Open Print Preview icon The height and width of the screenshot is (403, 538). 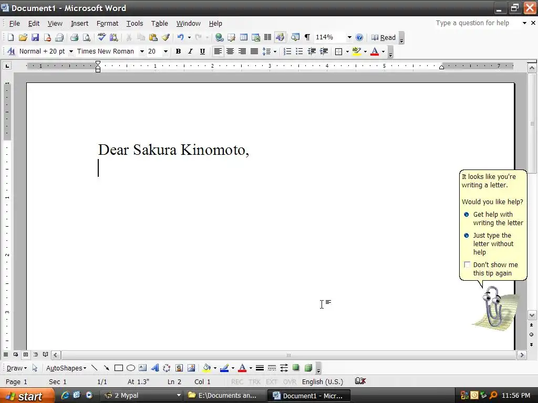coord(87,37)
